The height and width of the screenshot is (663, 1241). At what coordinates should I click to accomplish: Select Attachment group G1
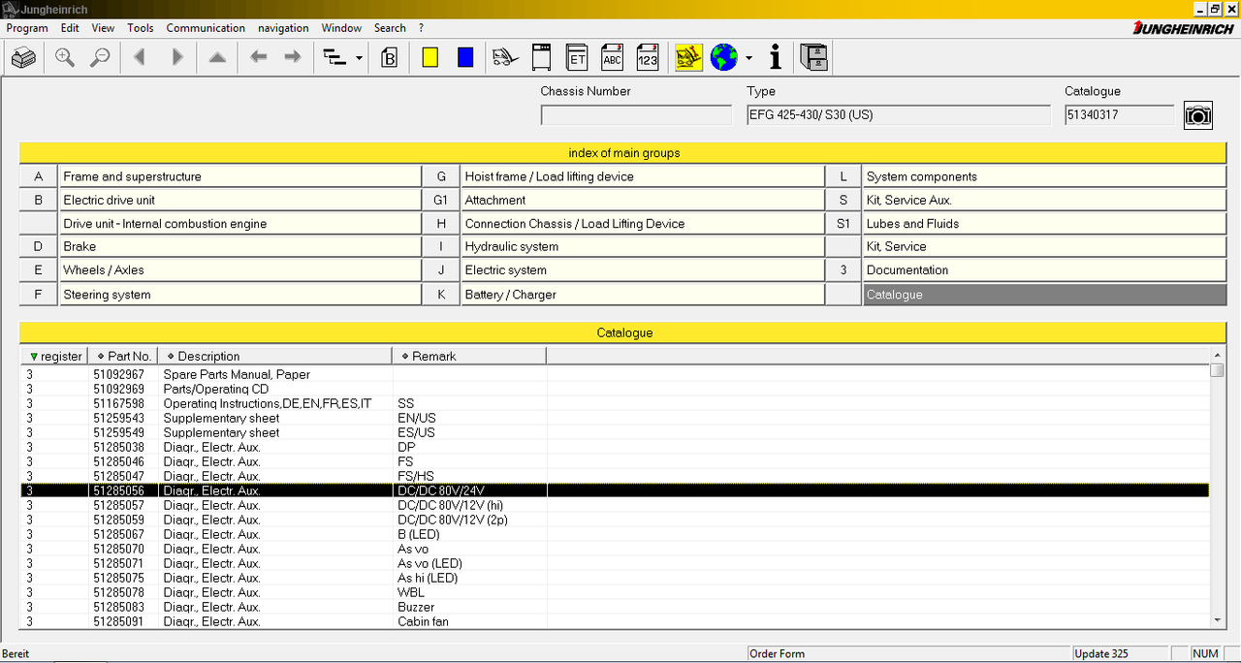642,200
